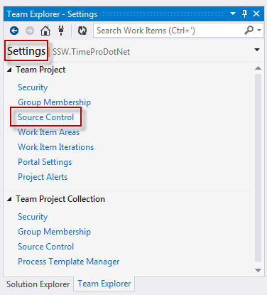Click the Forward navigation arrow icon
Image resolution: width=267 pixels, height=295 pixels.
click(30, 31)
